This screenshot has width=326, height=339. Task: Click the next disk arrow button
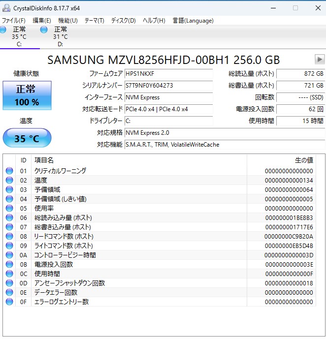[x=319, y=60]
